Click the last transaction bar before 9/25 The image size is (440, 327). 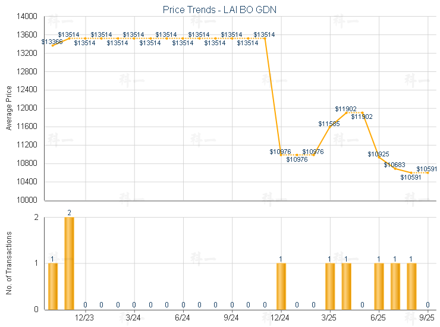(411, 286)
